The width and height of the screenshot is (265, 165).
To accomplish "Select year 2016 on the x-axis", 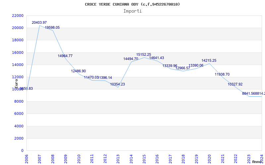I will pos(157,159).
